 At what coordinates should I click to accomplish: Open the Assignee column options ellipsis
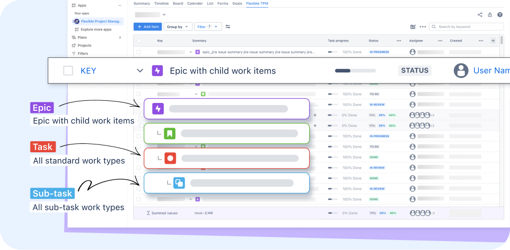(x=440, y=40)
